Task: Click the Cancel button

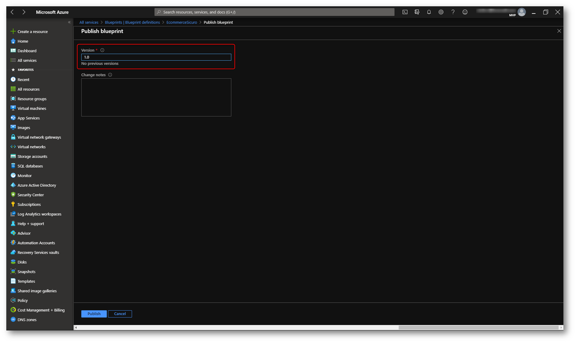Action: pos(120,314)
